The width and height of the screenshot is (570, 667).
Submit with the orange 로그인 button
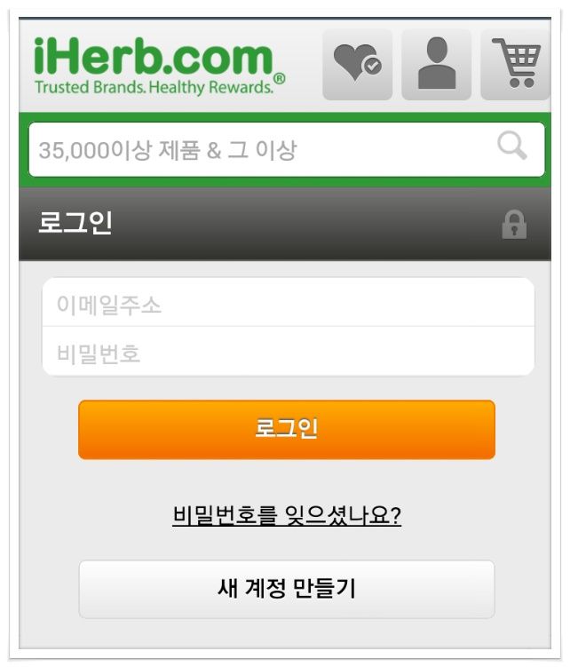(287, 429)
